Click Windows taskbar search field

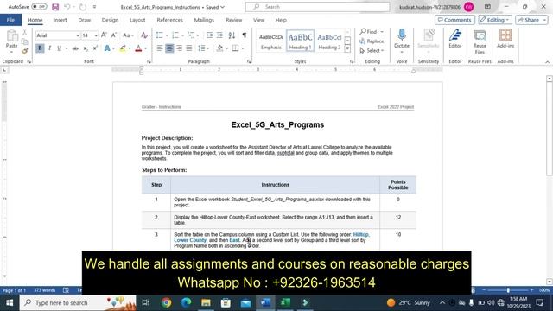(78, 302)
